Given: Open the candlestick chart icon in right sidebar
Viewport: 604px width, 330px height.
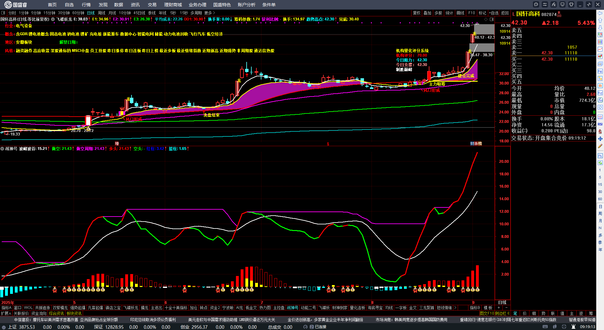Looking at the screenshot, I should click(600, 57).
